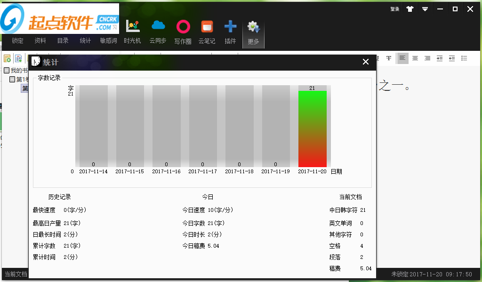
Task: Open the 时光机 time machine tool
Action: [132, 32]
